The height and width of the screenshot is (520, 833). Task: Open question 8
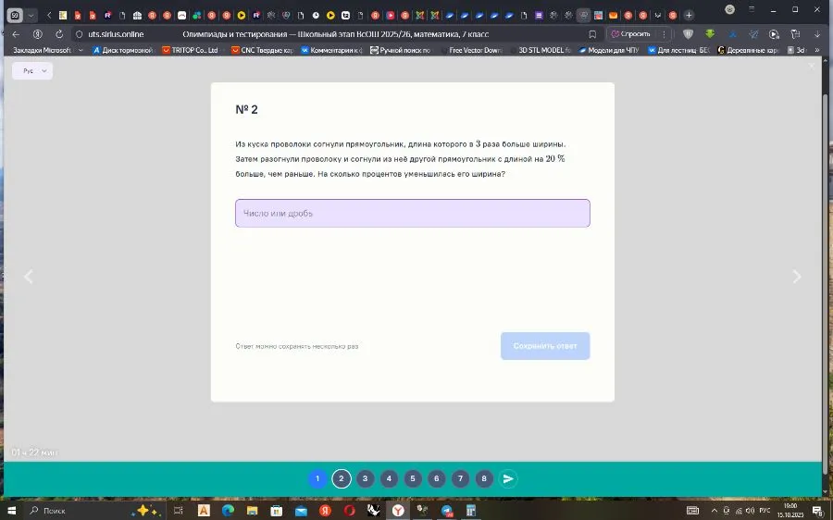[484, 478]
